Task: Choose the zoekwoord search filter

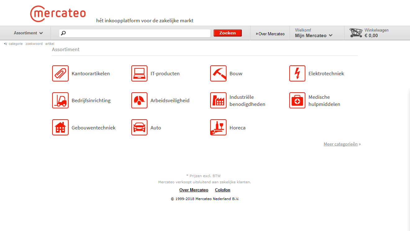Action: pyautogui.click(x=34, y=44)
